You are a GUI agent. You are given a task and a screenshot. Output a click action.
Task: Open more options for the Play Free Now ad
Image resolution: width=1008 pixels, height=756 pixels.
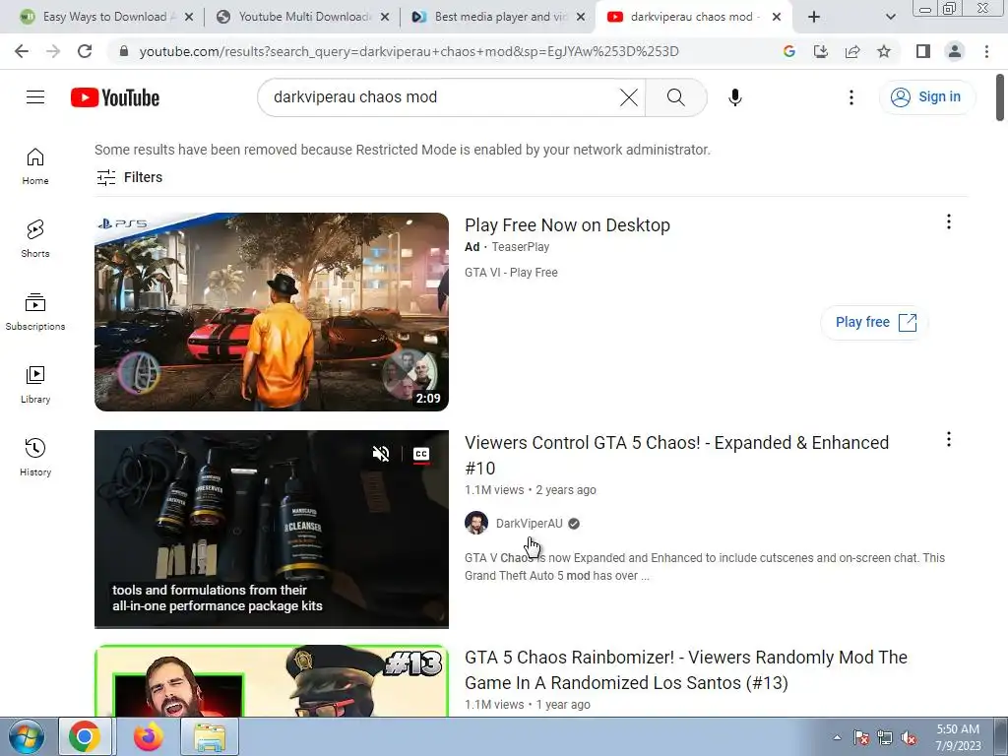click(949, 221)
